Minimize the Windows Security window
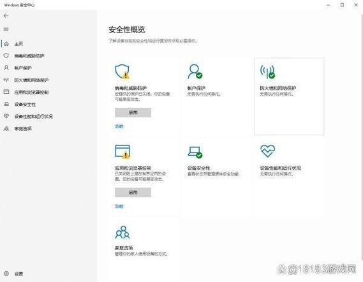The width and height of the screenshot is (363, 282). (329, 5)
